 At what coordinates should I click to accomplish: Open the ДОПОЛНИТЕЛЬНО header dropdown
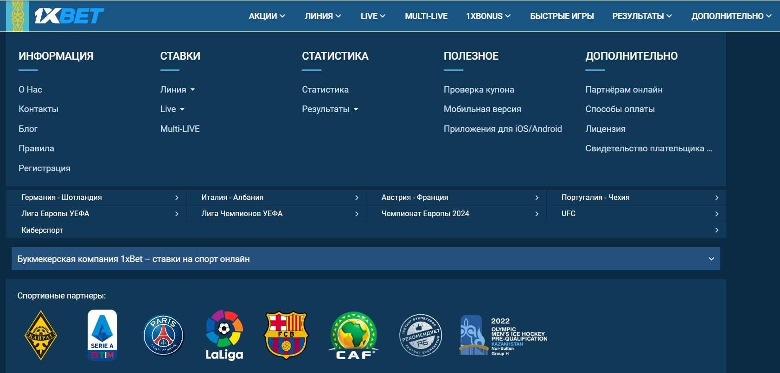point(731,16)
